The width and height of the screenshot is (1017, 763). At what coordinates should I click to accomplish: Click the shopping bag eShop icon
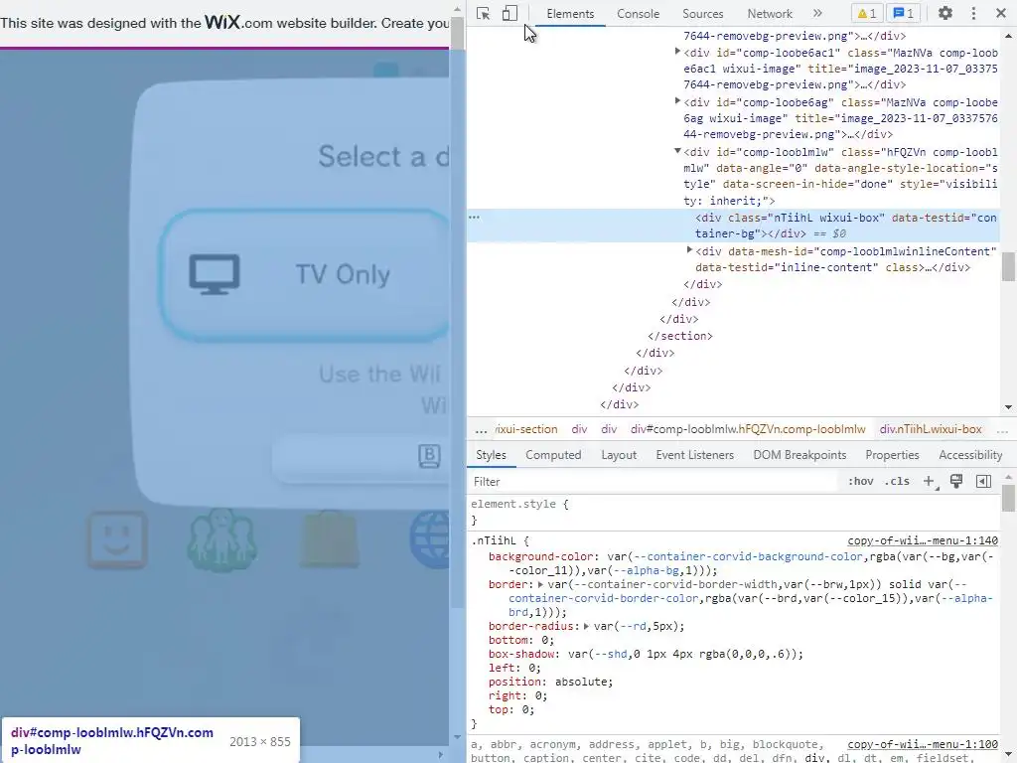[329, 537]
